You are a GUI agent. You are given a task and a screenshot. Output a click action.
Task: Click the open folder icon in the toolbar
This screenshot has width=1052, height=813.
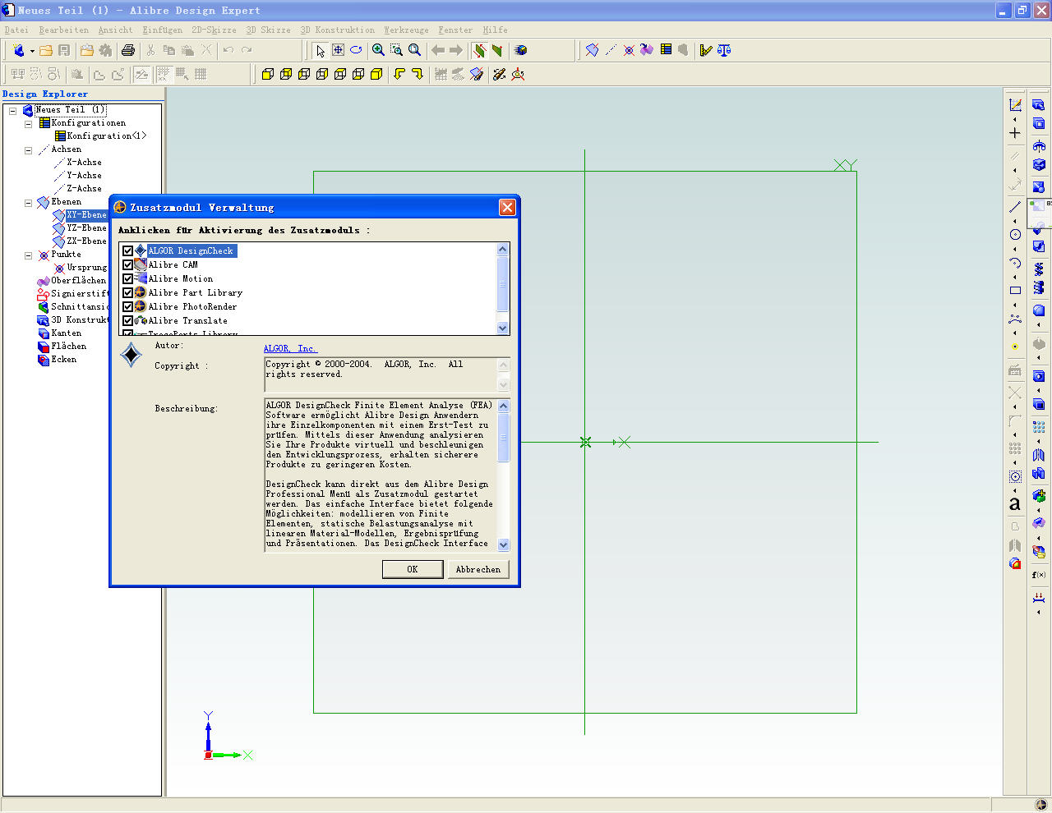pos(46,50)
